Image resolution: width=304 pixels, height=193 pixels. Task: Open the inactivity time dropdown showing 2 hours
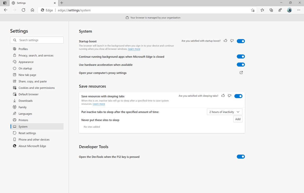click(224, 112)
